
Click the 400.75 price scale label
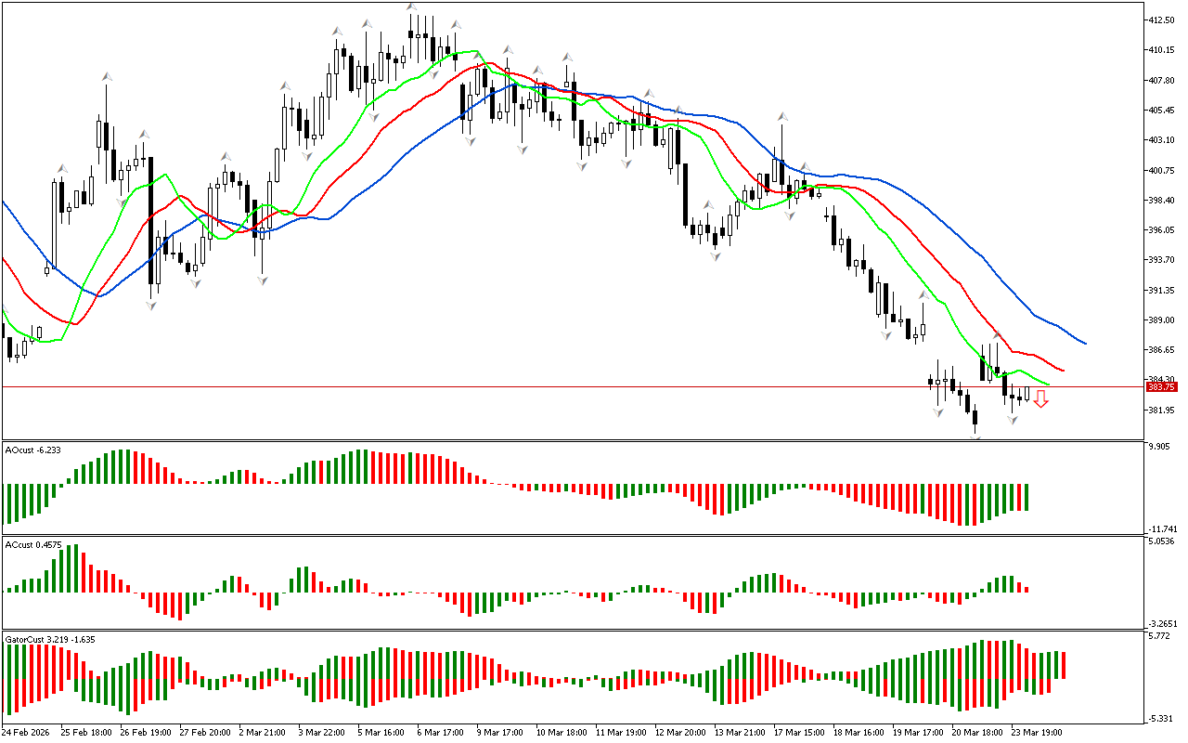pyautogui.click(x=1164, y=171)
